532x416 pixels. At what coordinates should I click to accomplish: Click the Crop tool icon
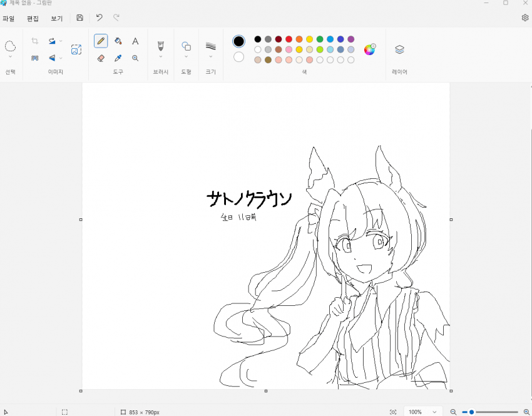tap(34, 41)
